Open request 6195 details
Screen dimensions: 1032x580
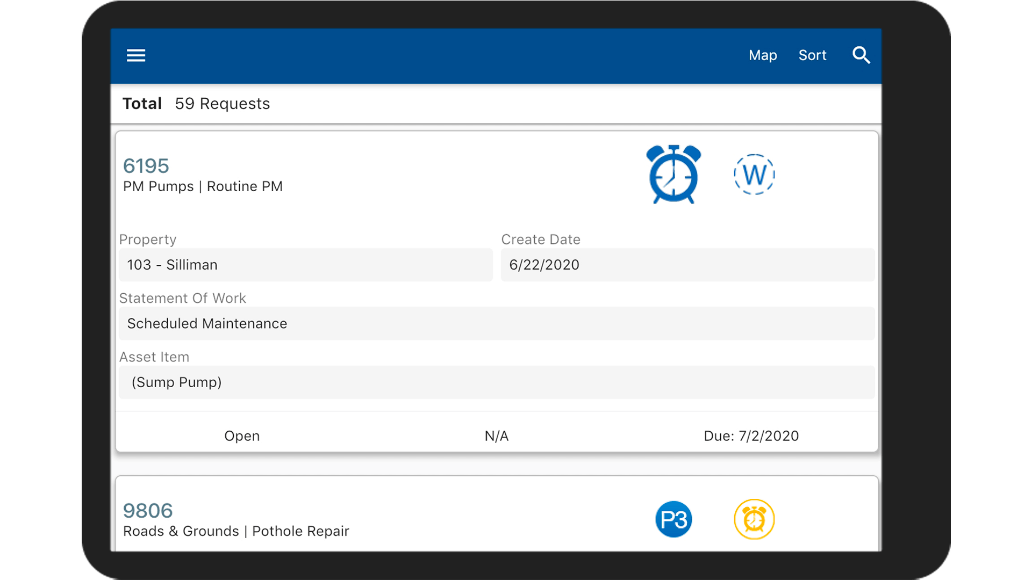pos(146,166)
